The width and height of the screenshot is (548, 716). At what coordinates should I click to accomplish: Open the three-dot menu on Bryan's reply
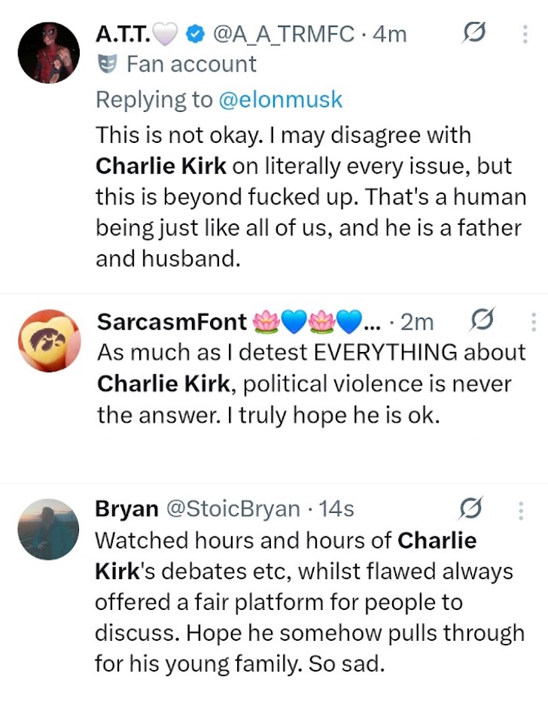(x=520, y=510)
